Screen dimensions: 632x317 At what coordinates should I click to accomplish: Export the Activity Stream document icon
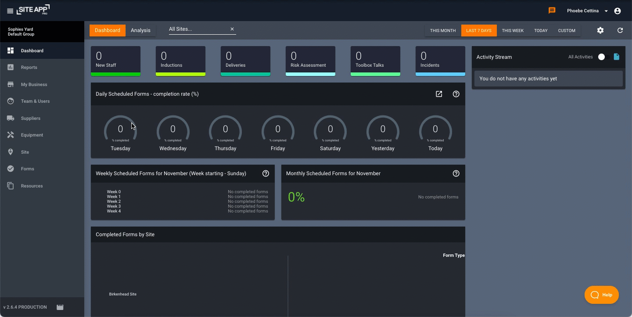617,57
